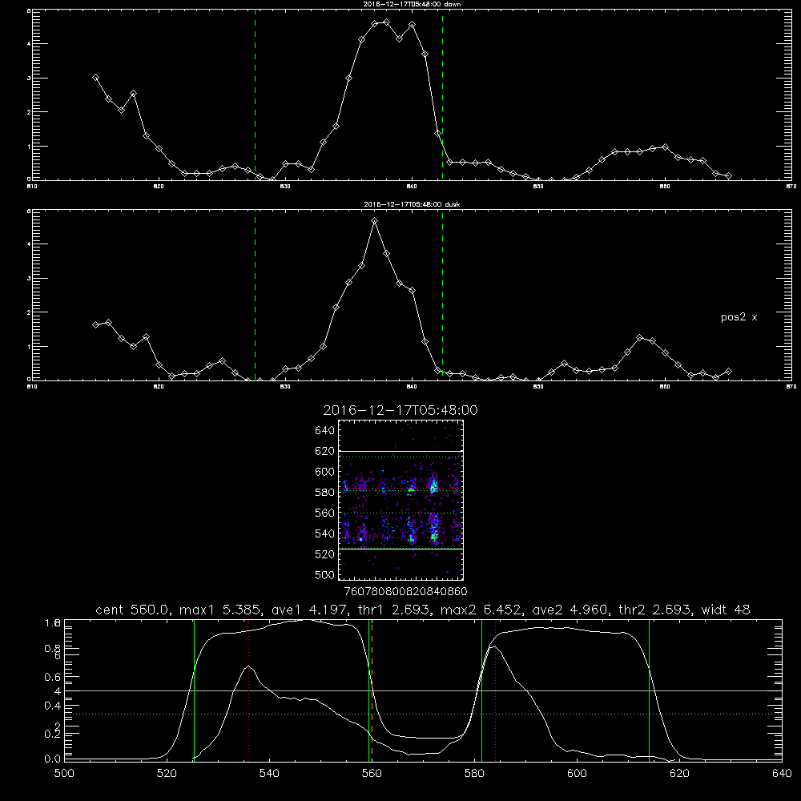Click the upper white horizontal line in heatmap

tap(400, 451)
